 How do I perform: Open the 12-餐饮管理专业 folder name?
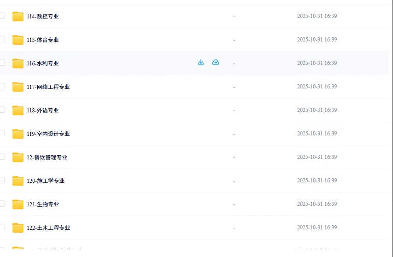(x=47, y=158)
